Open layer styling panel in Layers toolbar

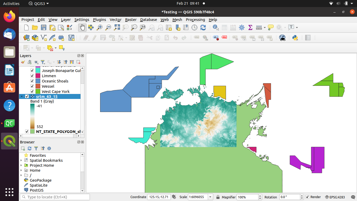point(23,62)
